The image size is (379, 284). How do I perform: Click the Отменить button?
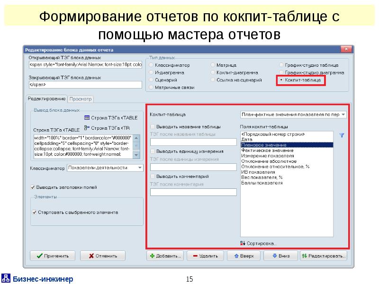102,256
